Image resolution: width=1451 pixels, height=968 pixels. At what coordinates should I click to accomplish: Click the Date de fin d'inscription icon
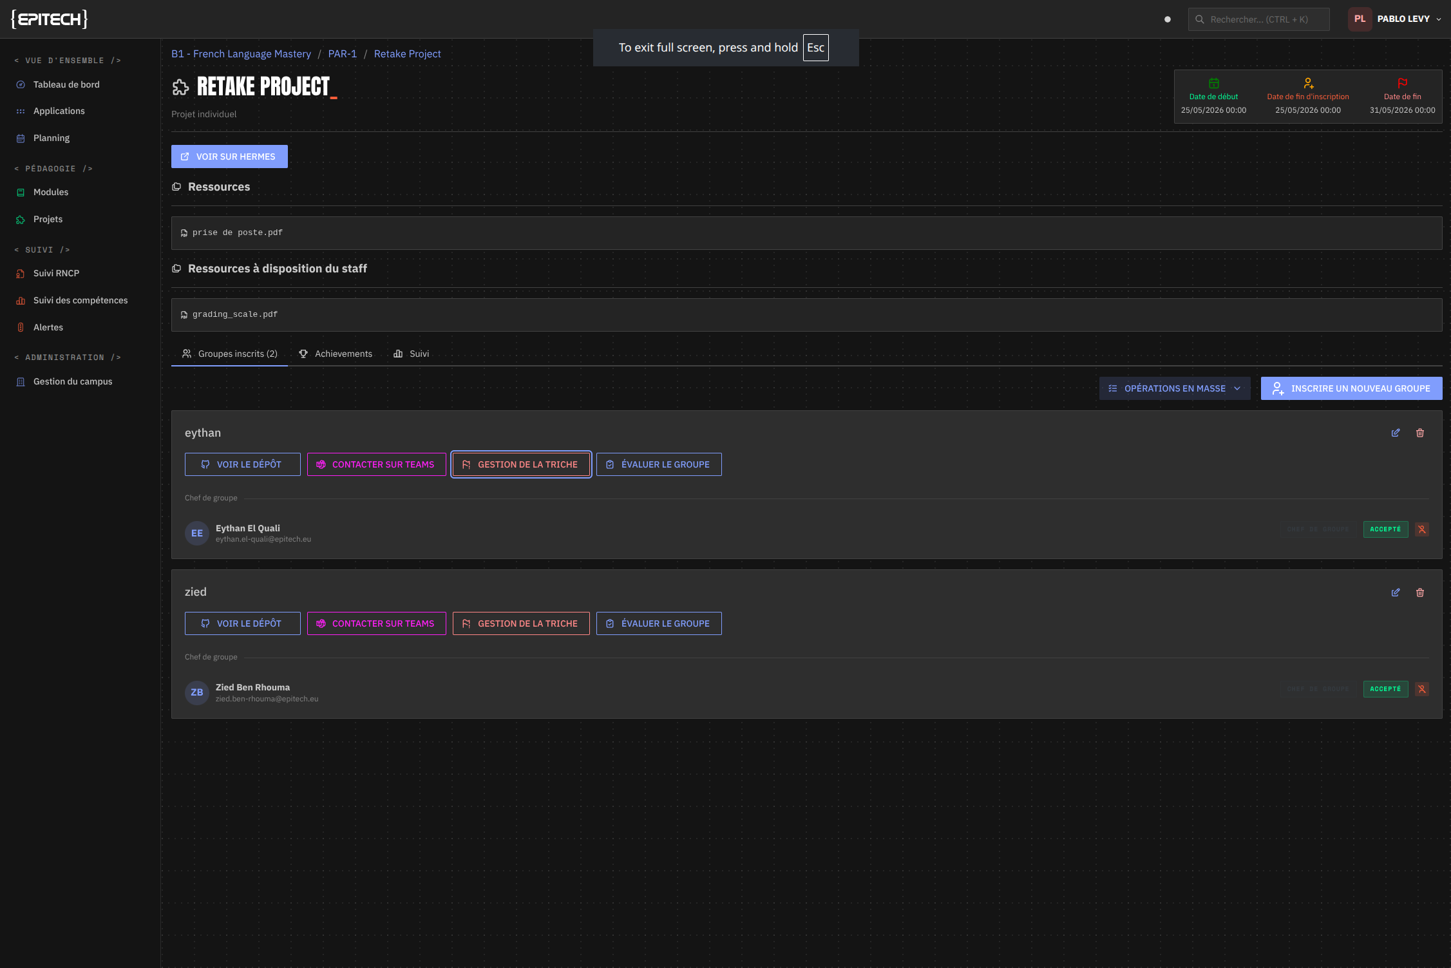point(1308,83)
